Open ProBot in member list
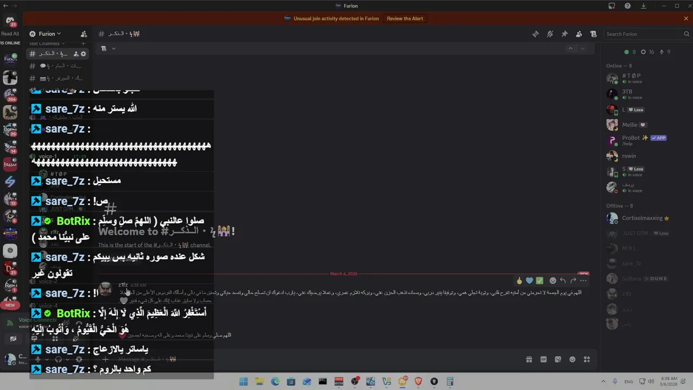 642,140
